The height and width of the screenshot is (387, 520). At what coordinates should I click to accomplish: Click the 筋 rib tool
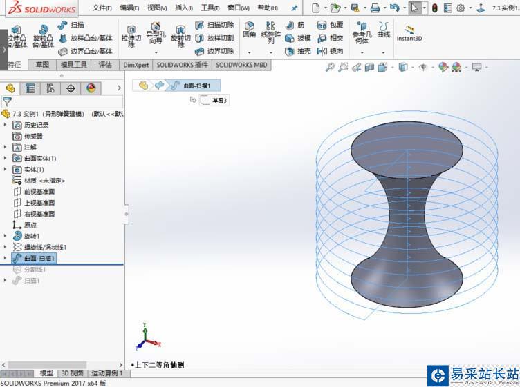click(295, 25)
